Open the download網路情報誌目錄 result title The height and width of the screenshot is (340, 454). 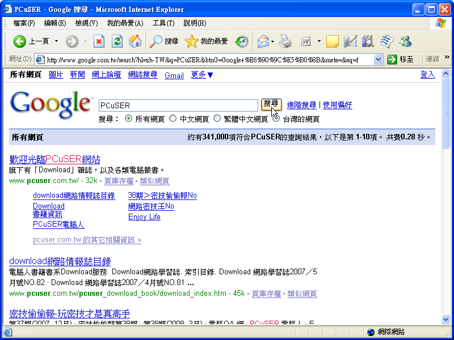tap(60, 261)
